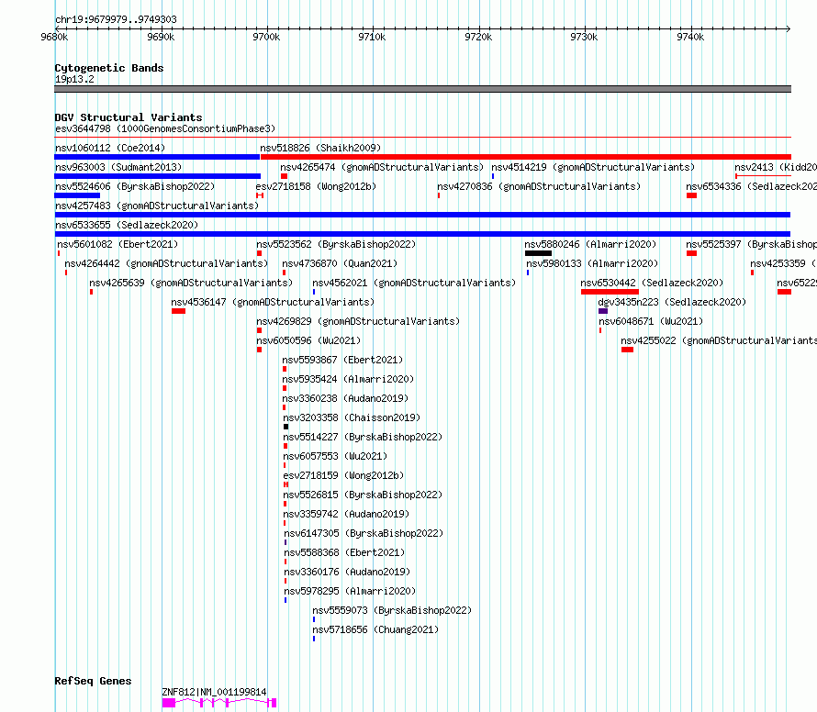Open nsv5593867 (Ebert2021) label
Screen dimensions: 817x712
click(342, 360)
